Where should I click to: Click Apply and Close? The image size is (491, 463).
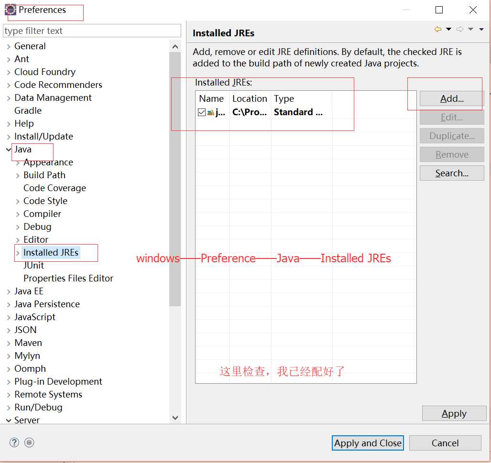click(368, 443)
